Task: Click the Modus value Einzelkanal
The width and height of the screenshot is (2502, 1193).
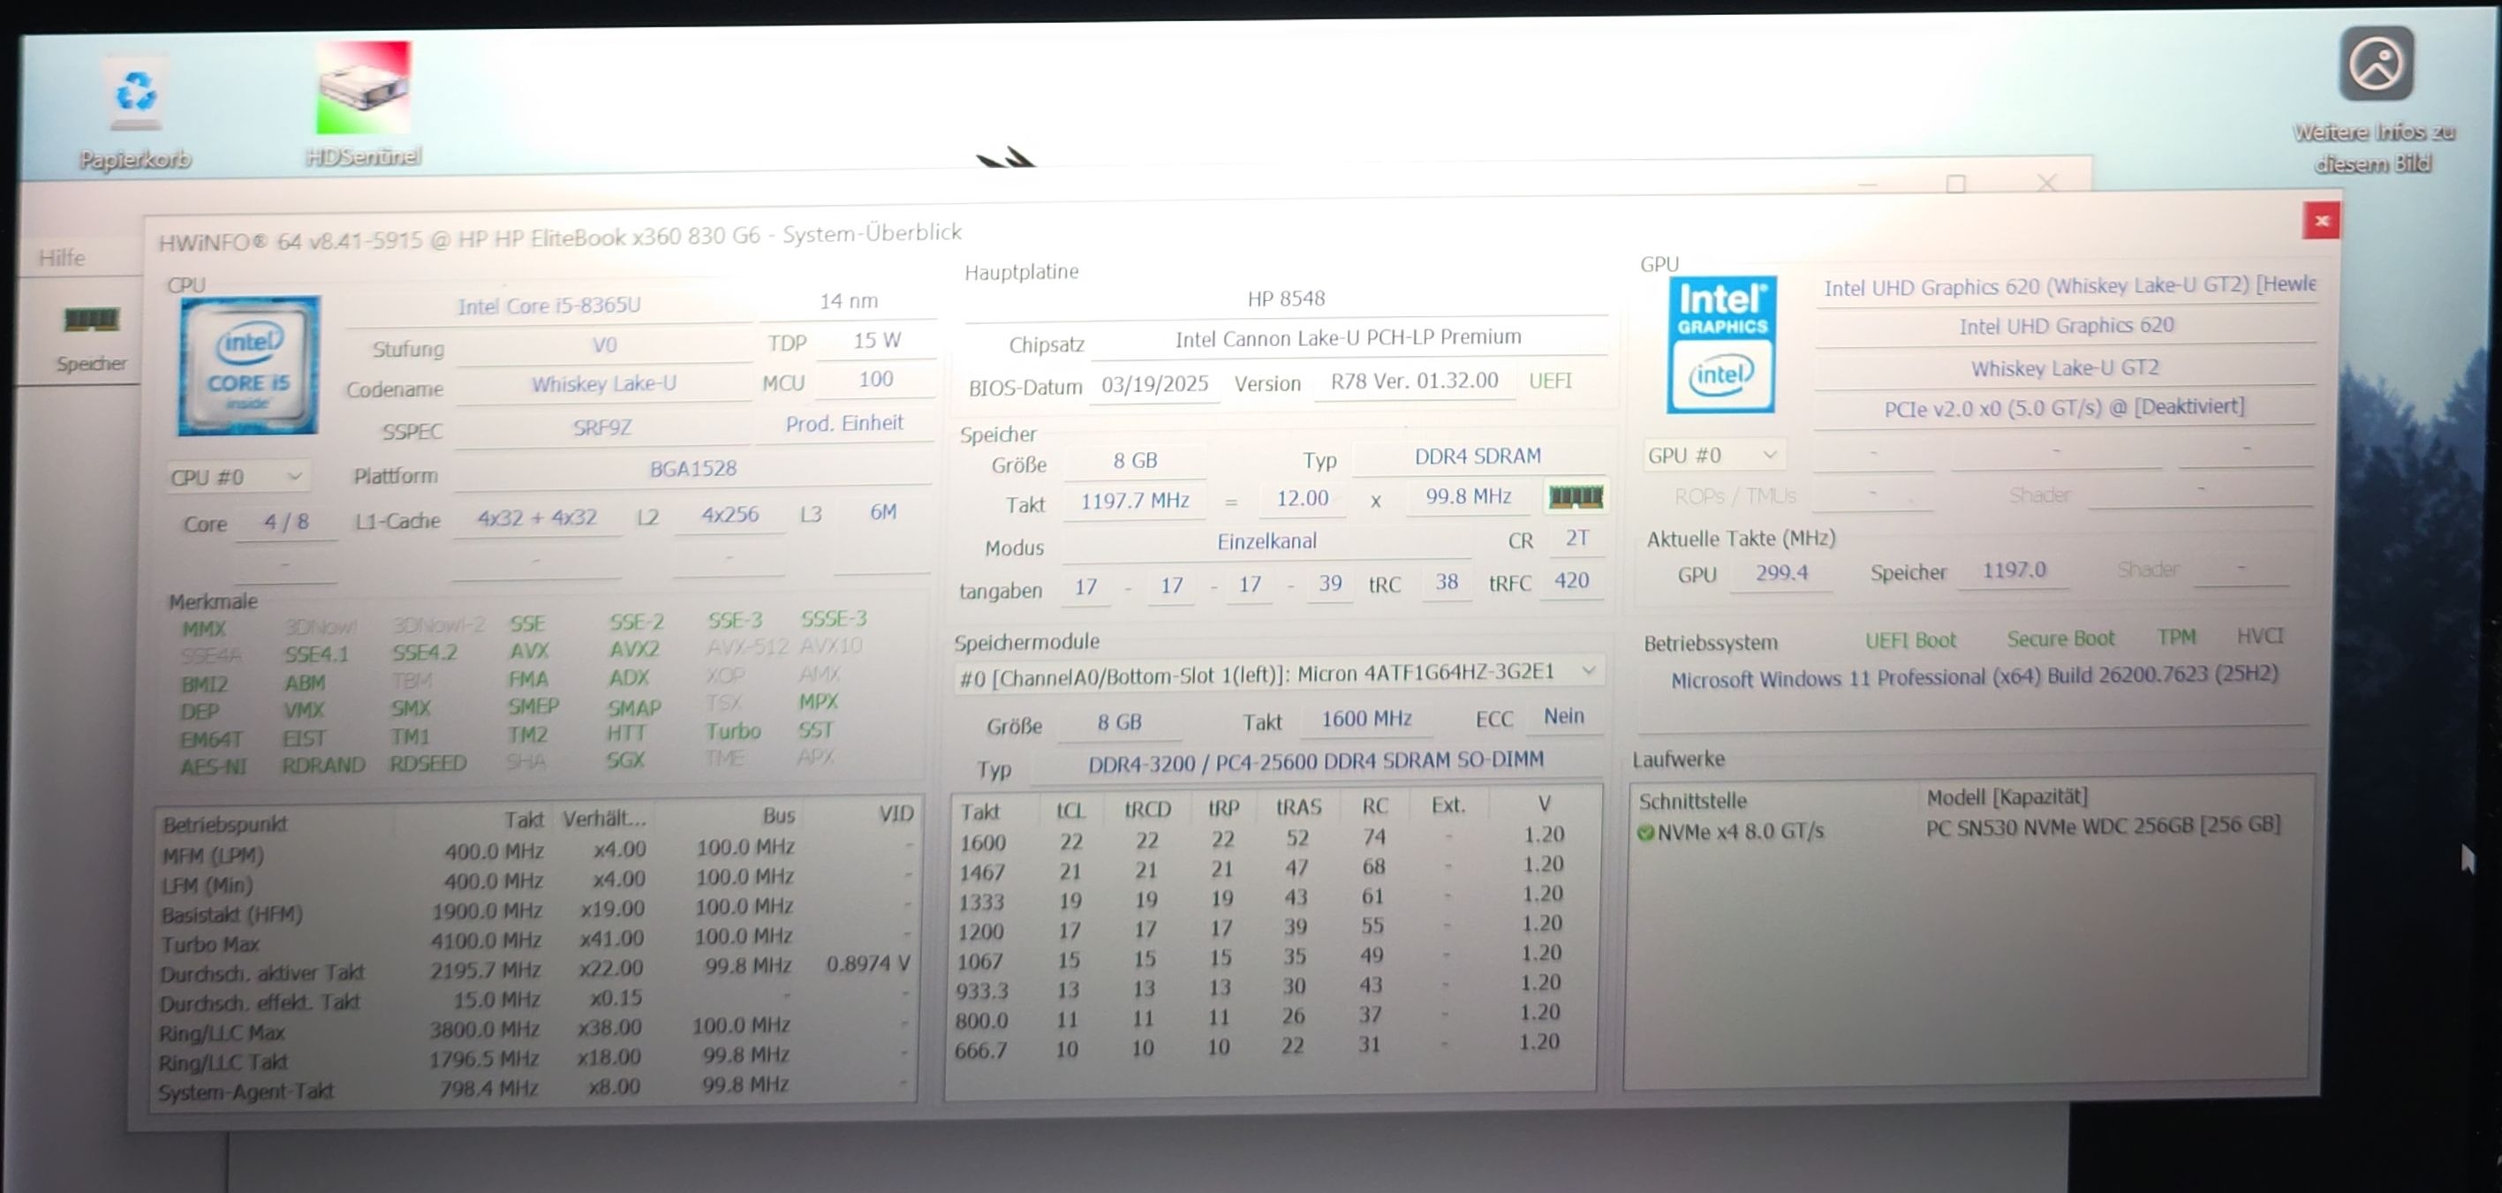Action: click(x=1266, y=542)
